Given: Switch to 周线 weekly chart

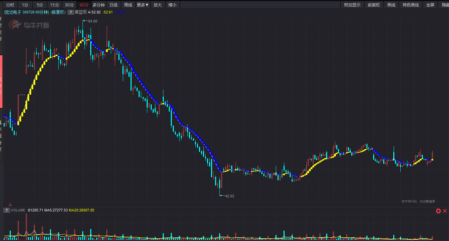Looking at the screenshot, I should point(128,5).
